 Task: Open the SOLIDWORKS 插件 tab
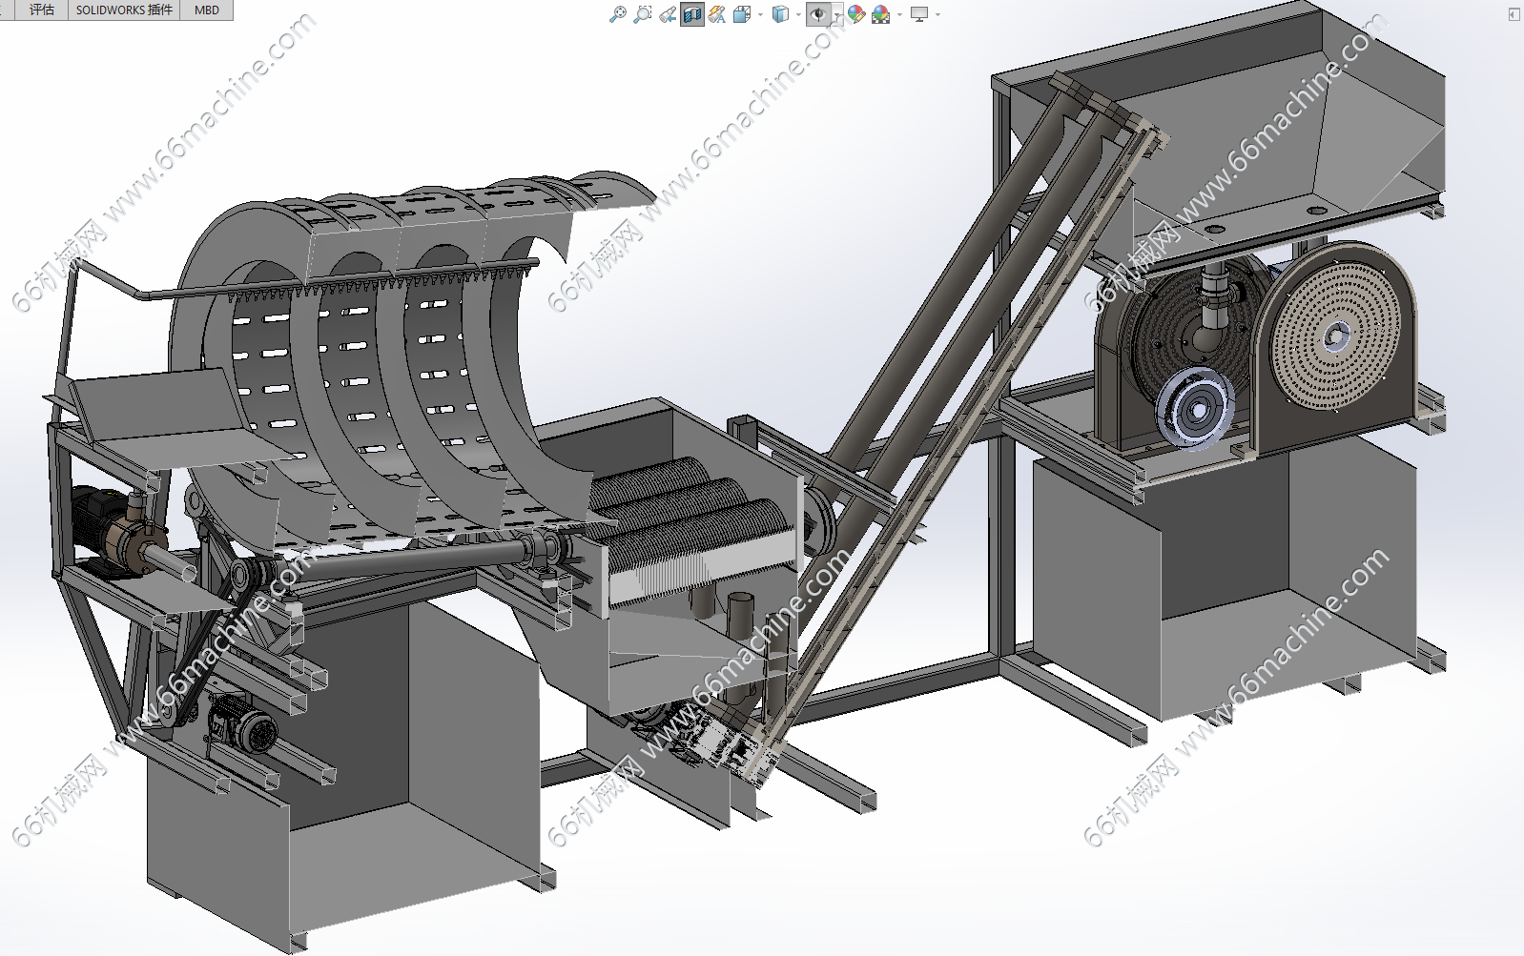coord(124,10)
